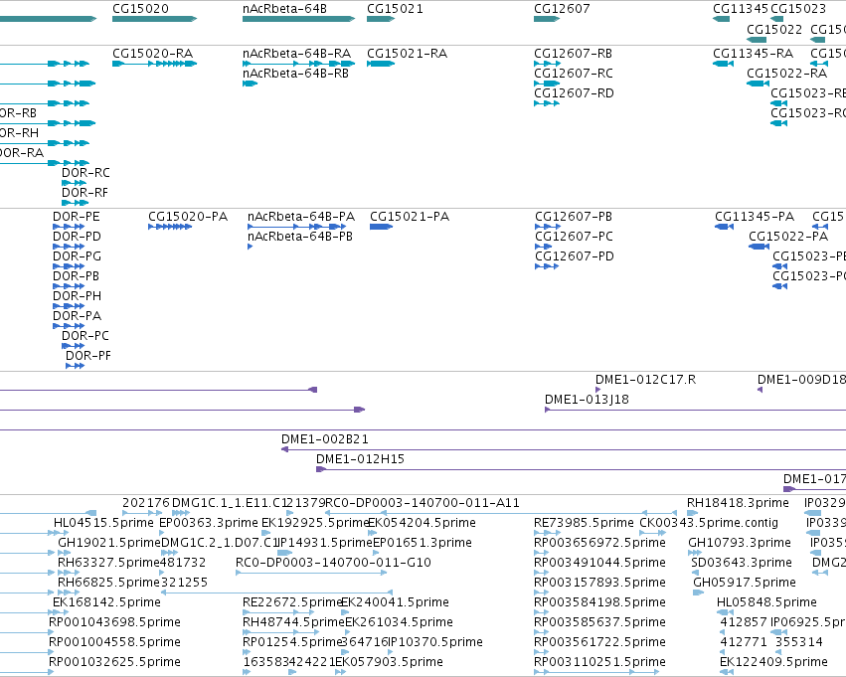Screen dimensions: 846x677
Task: Select the nAcRbeta-64B-PB protein label
Action: click(300, 237)
